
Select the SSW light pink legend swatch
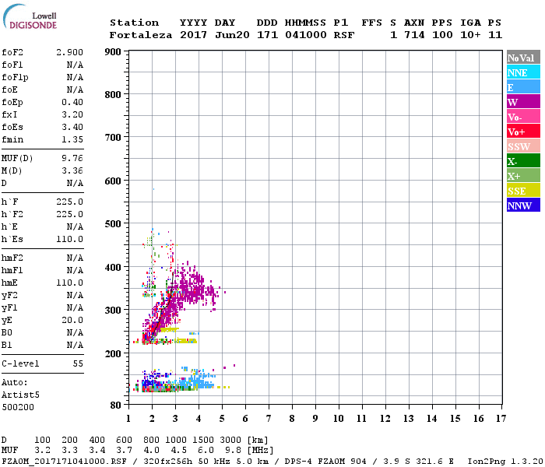pos(523,146)
